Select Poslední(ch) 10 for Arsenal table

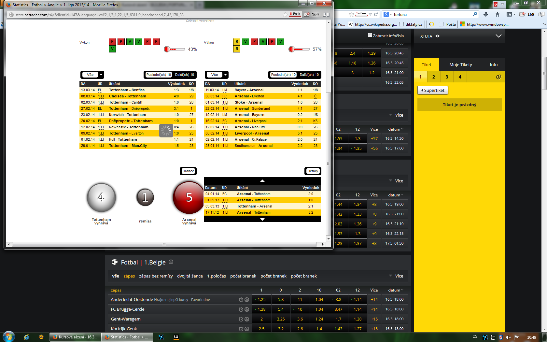click(283, 75)
